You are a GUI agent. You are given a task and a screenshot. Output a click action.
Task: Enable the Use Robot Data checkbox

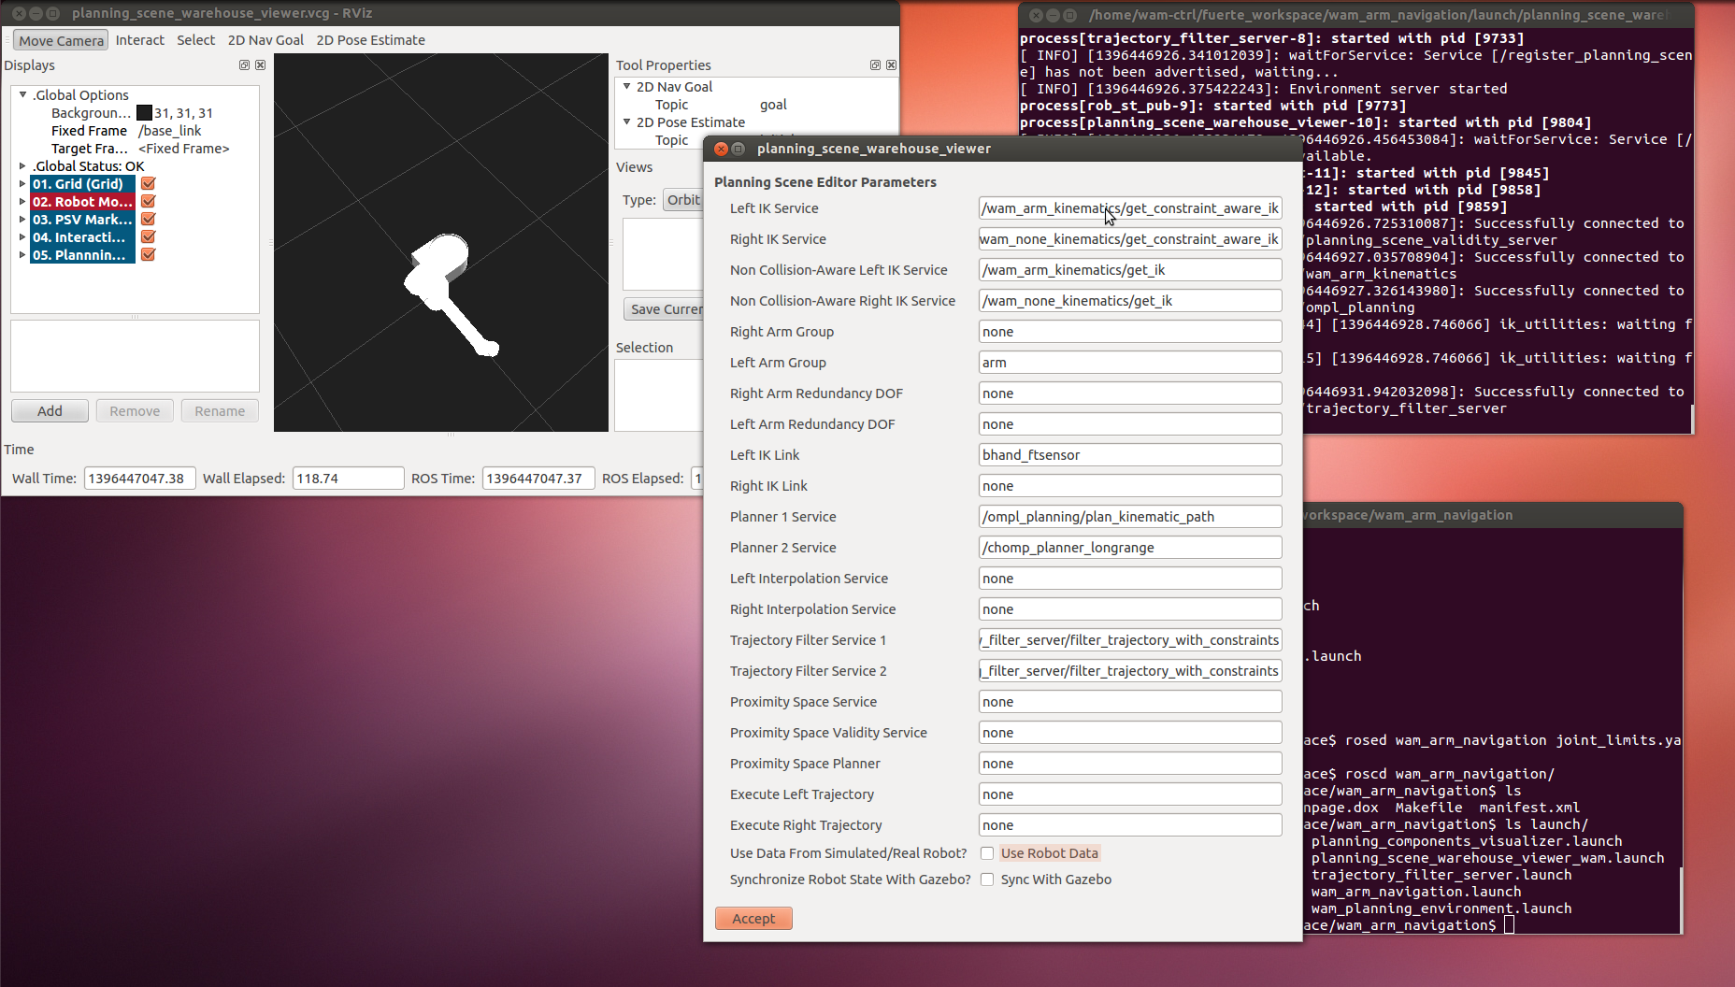tap(987, 853)
